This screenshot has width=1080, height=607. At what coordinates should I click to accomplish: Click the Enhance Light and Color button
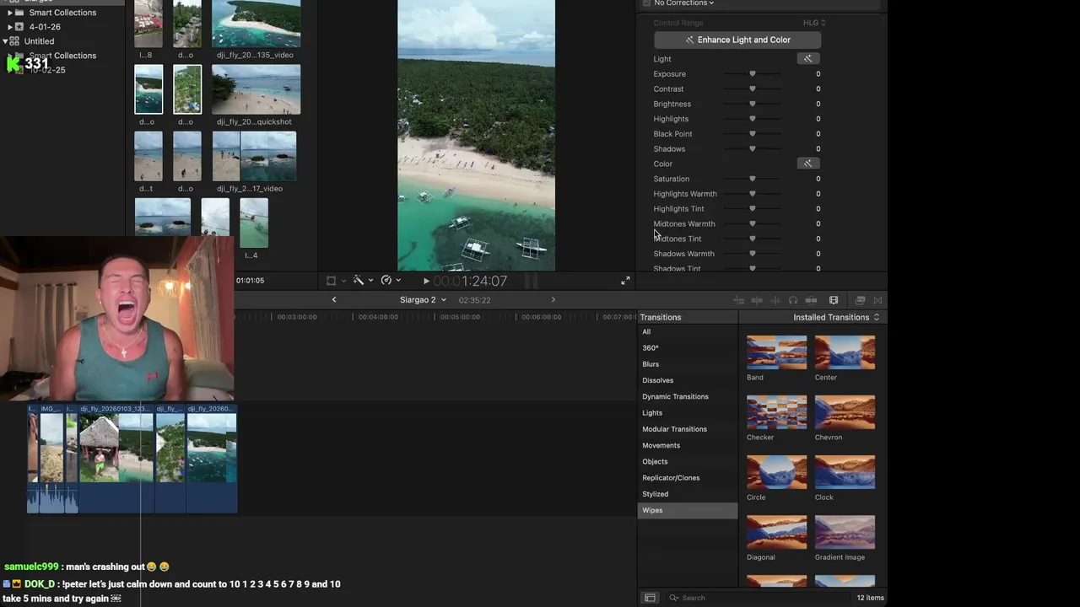coord(737,40)
